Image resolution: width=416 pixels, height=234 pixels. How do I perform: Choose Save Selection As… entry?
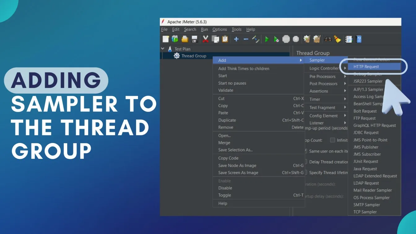click(258, 150)
